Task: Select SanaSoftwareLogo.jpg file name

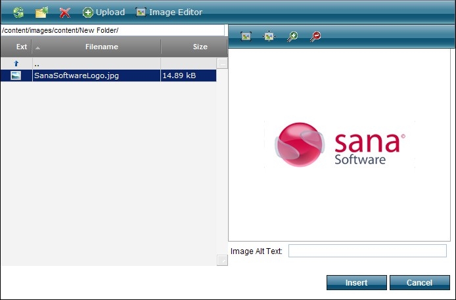Action: [x=76, y=75]
